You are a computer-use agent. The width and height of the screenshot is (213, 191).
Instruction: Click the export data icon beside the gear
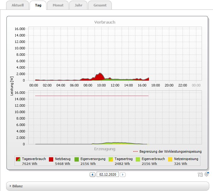[x=200, y=174]
